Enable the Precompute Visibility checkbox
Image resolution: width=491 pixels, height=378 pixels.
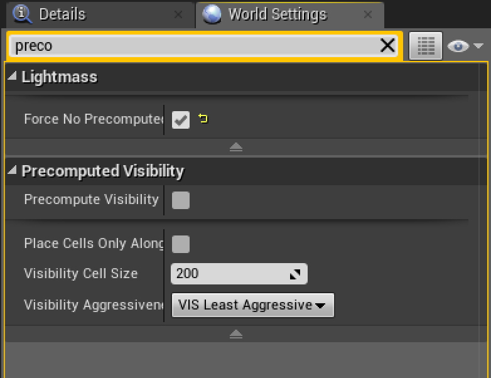(x=181, y=200)
